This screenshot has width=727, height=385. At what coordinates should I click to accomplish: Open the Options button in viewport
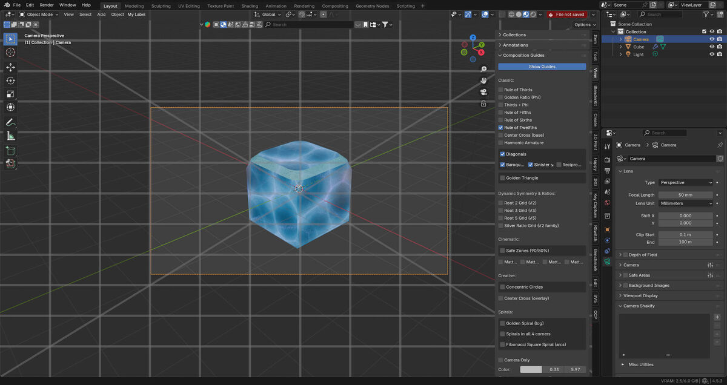click(x=584, y=25)
